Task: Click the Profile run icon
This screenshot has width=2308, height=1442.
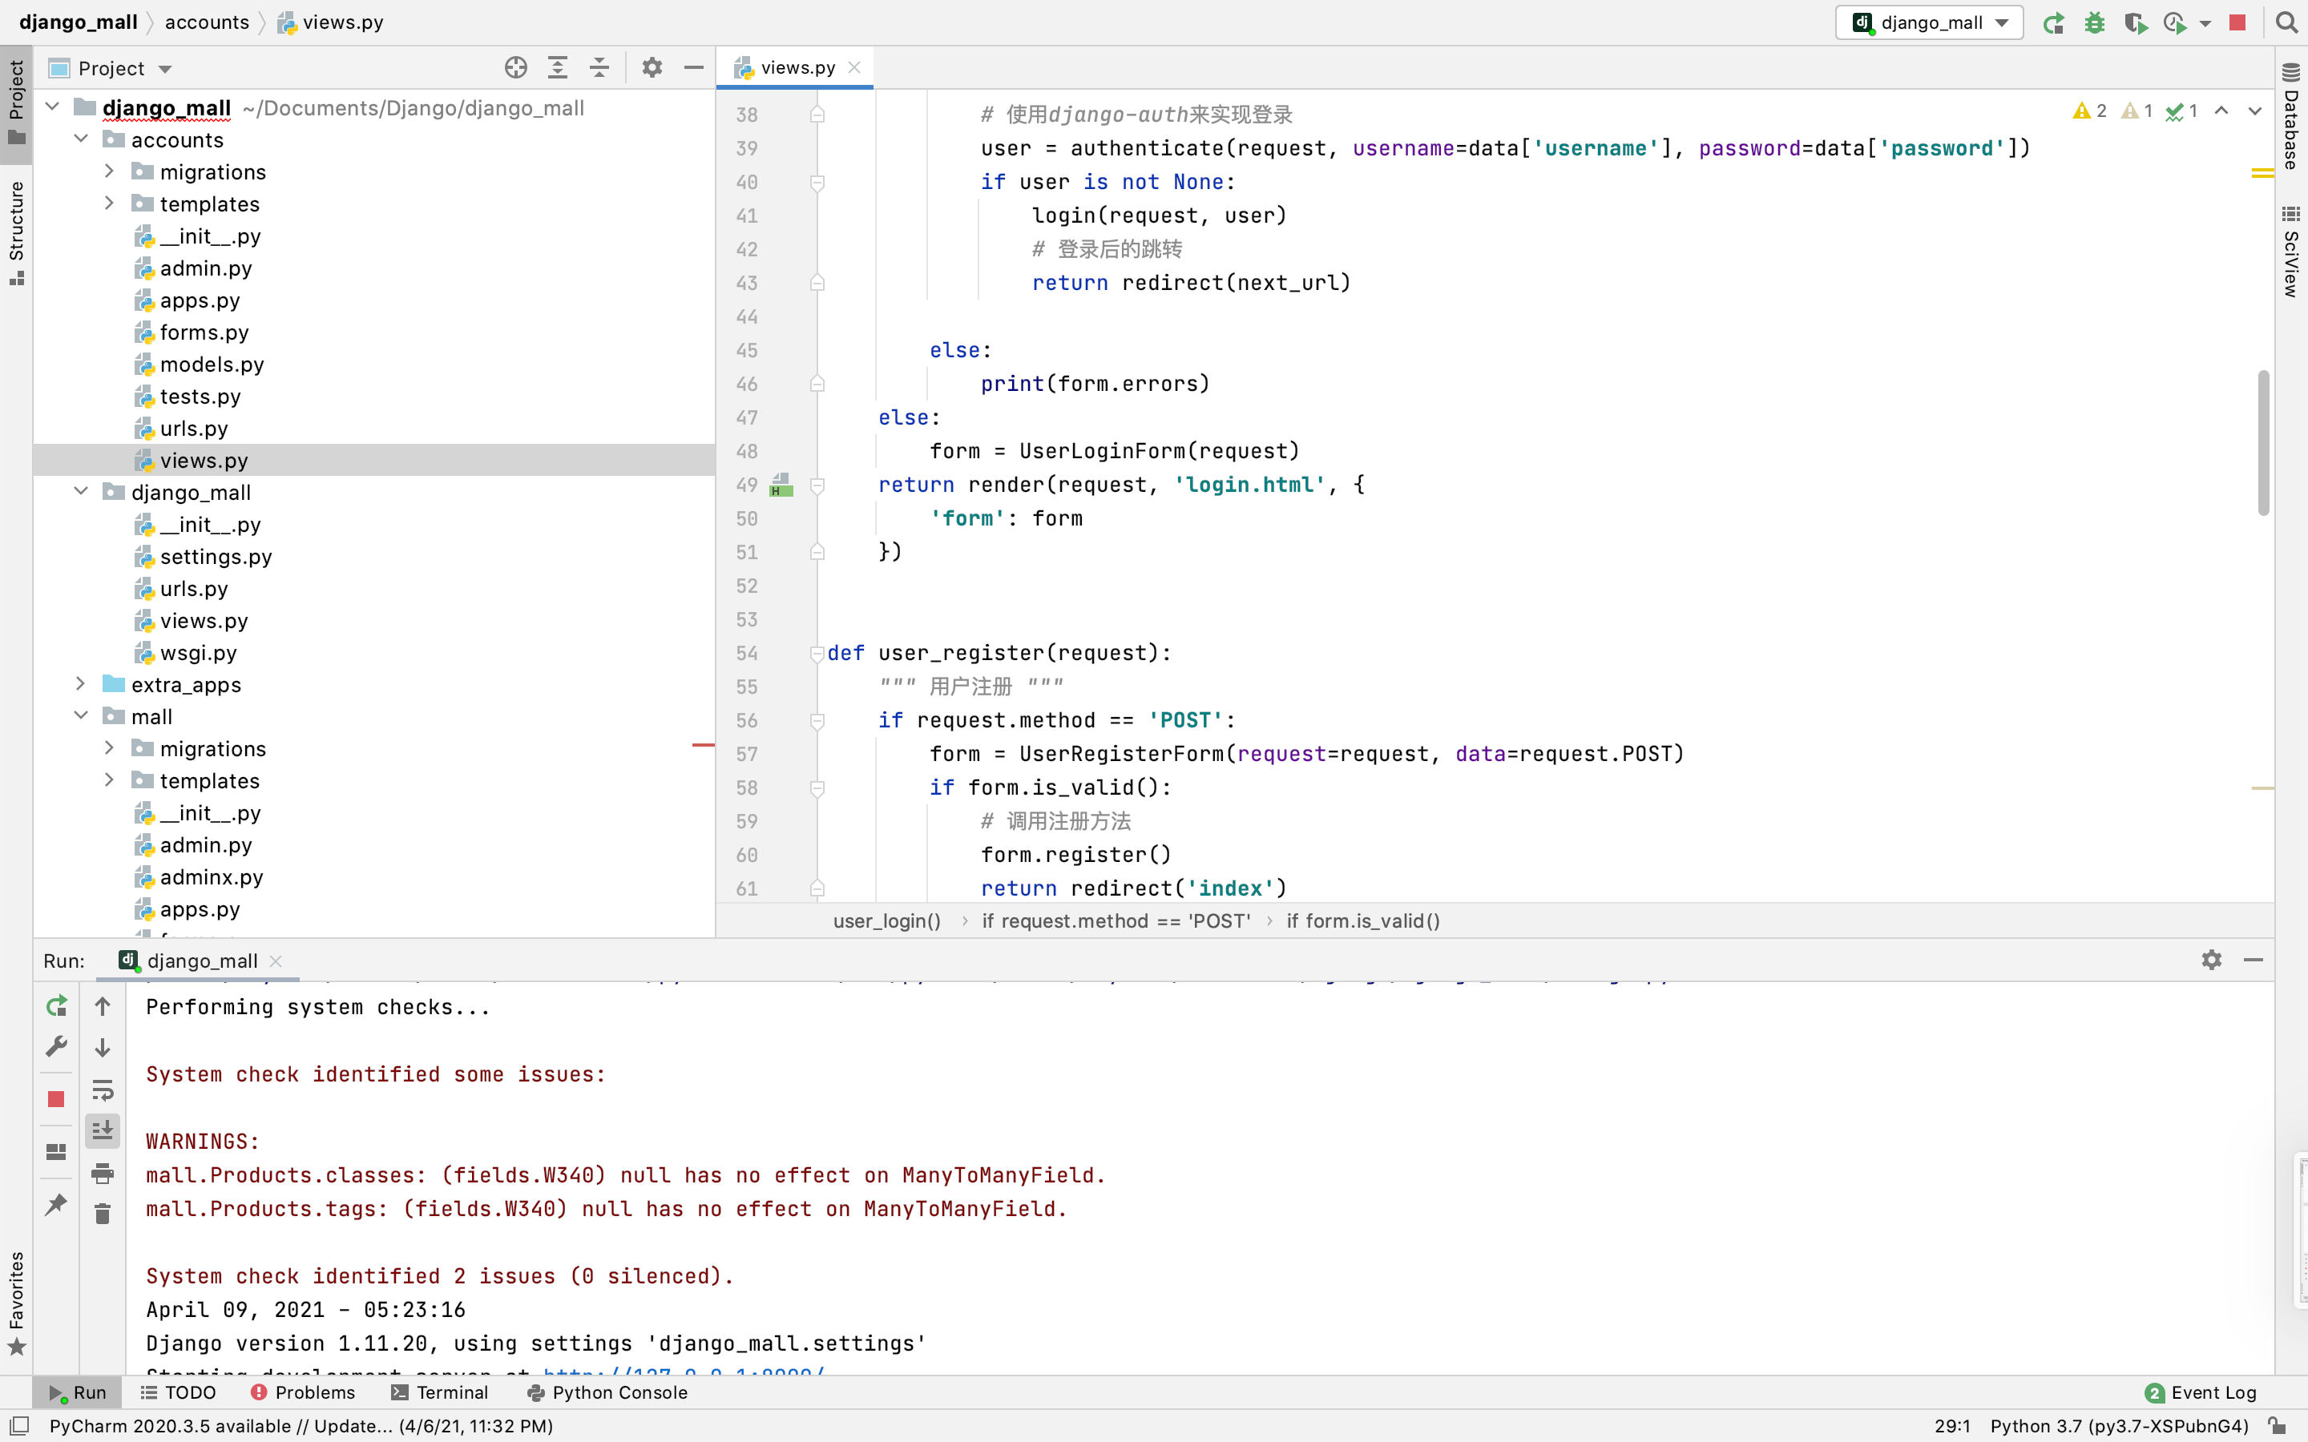Action: click(2174, 23)
